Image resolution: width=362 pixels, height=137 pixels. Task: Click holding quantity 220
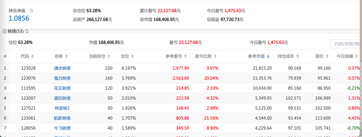click(x=109, y=68)
